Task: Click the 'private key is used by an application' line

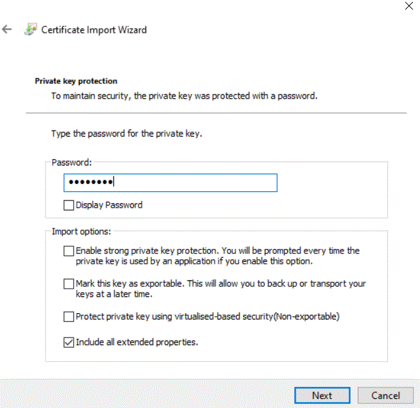Action: [194, 261]
